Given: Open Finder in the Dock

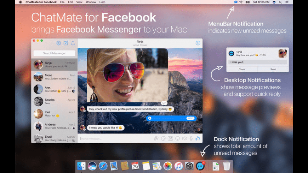Looking at the screenshot, I should tap(81, 166).
